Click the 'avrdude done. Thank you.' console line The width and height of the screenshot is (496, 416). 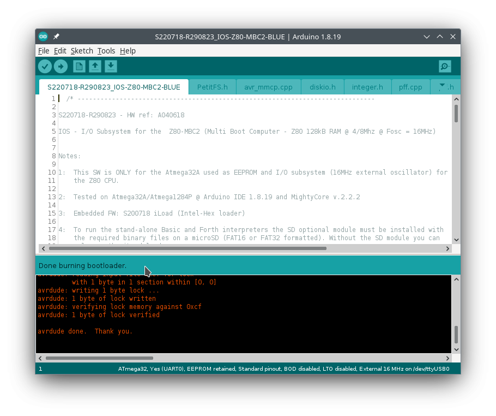point(85,331)
